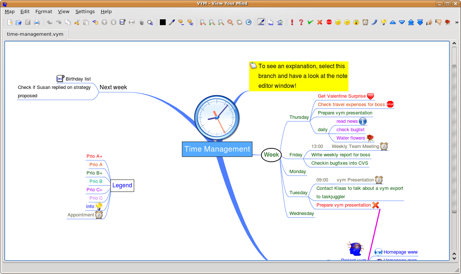The image size is (461, 274).
Task: Pick color with the eyedropper tool
Action: (172, 22)
